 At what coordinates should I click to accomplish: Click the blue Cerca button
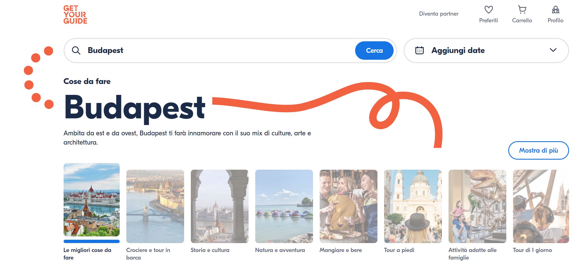point(374,51)
